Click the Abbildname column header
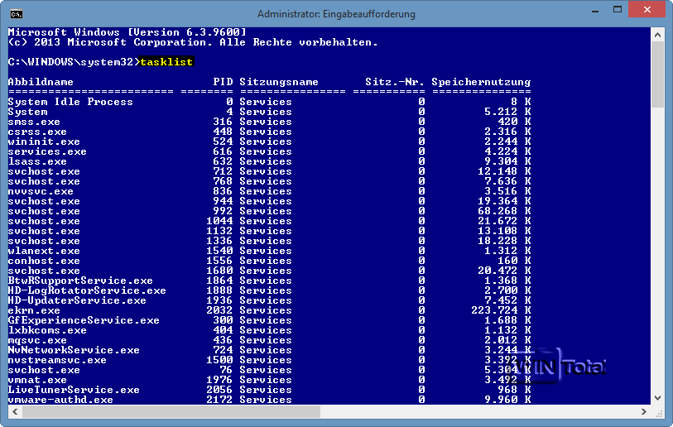 point(41,82)
